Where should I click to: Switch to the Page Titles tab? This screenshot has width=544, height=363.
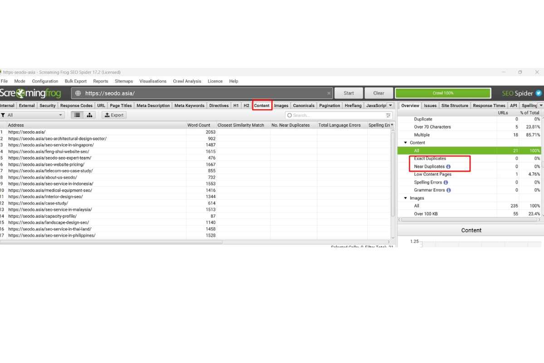coord(121,106)
